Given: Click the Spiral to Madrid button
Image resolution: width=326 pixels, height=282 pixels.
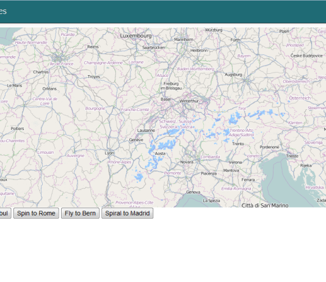Looking at the screenshot, I should (x=128, y=213).
